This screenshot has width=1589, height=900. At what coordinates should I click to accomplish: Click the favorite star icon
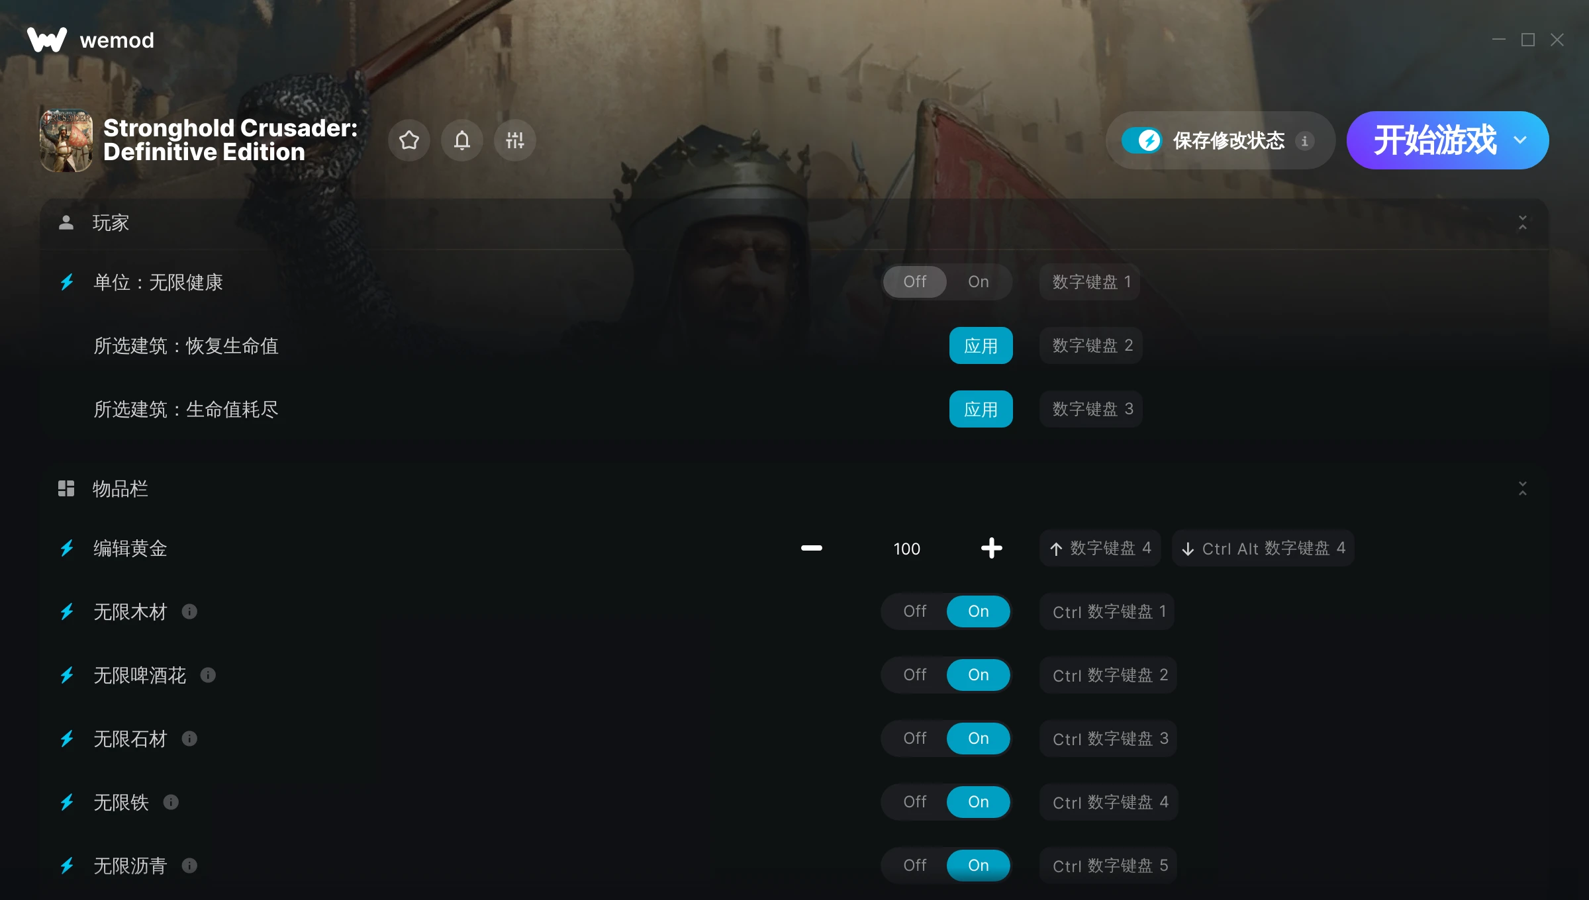pyautogui.click(x=409, y=140)
